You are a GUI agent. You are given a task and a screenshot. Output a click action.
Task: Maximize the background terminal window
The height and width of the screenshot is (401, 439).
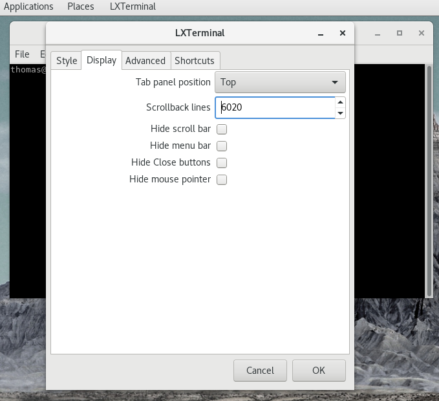point(400,33)
